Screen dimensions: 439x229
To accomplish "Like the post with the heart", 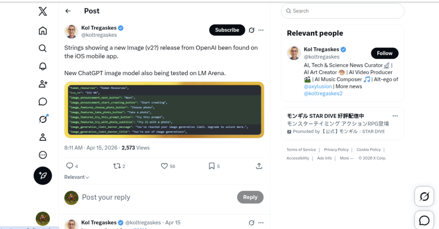I will tap(164, 166).
